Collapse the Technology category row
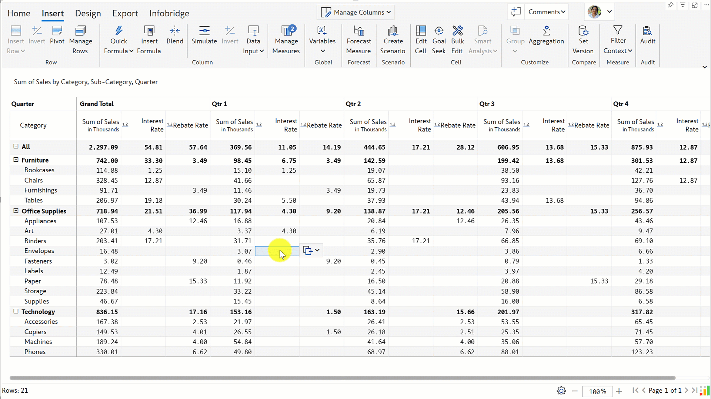This screenshot has height=399, width=711. (x=16, y=311)
